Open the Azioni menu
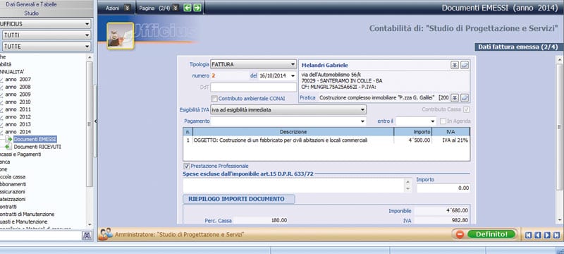Screen dimensions: 564x254 [112, 8]
